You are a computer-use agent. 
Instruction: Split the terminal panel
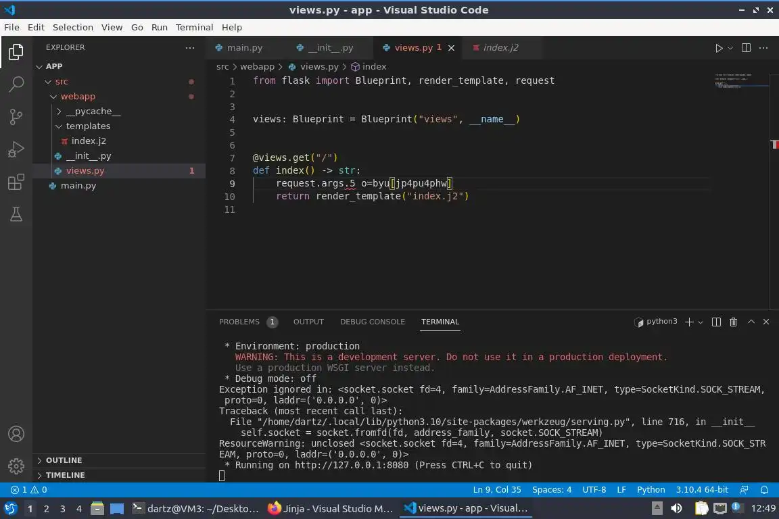[x=716, y=322]
